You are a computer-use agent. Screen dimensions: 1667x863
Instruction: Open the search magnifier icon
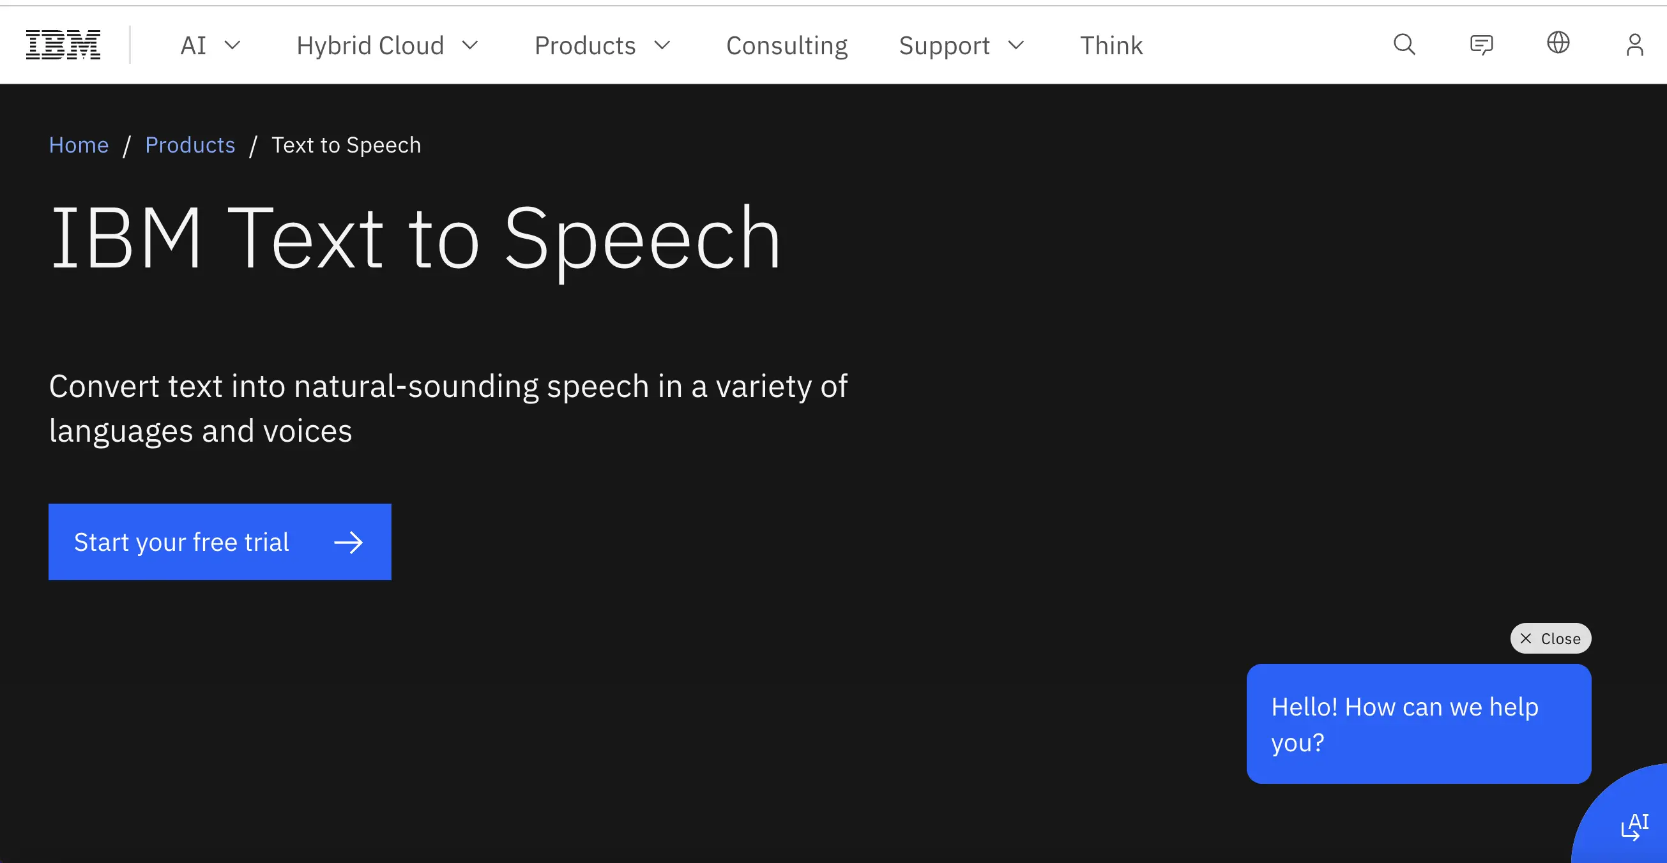(1404, 45)
